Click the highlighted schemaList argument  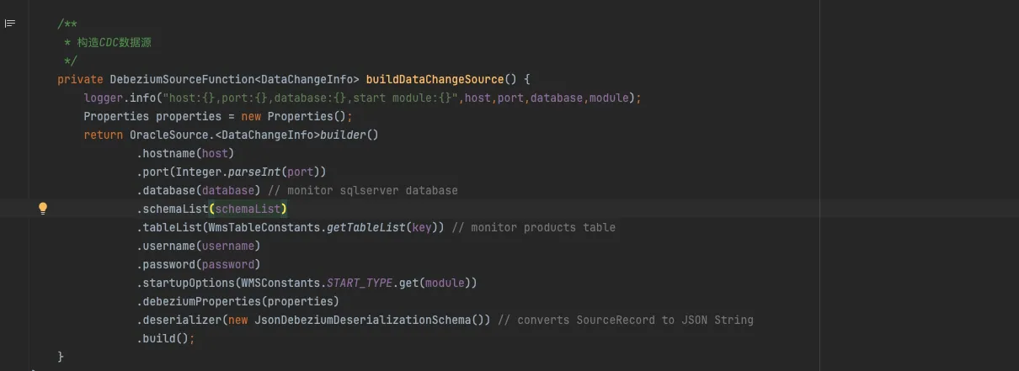click(248, 209)
